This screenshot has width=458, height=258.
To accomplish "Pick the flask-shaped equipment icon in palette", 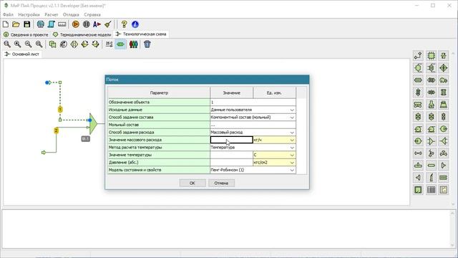I will point(431,105).
